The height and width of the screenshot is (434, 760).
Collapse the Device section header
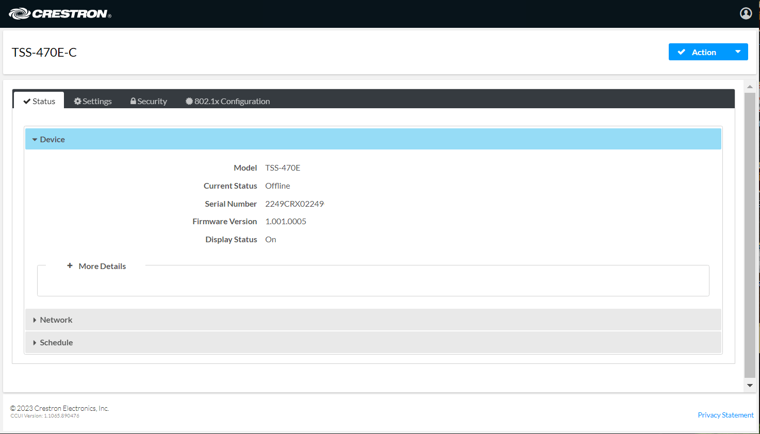pyautogui.click(x=373, y=139)
